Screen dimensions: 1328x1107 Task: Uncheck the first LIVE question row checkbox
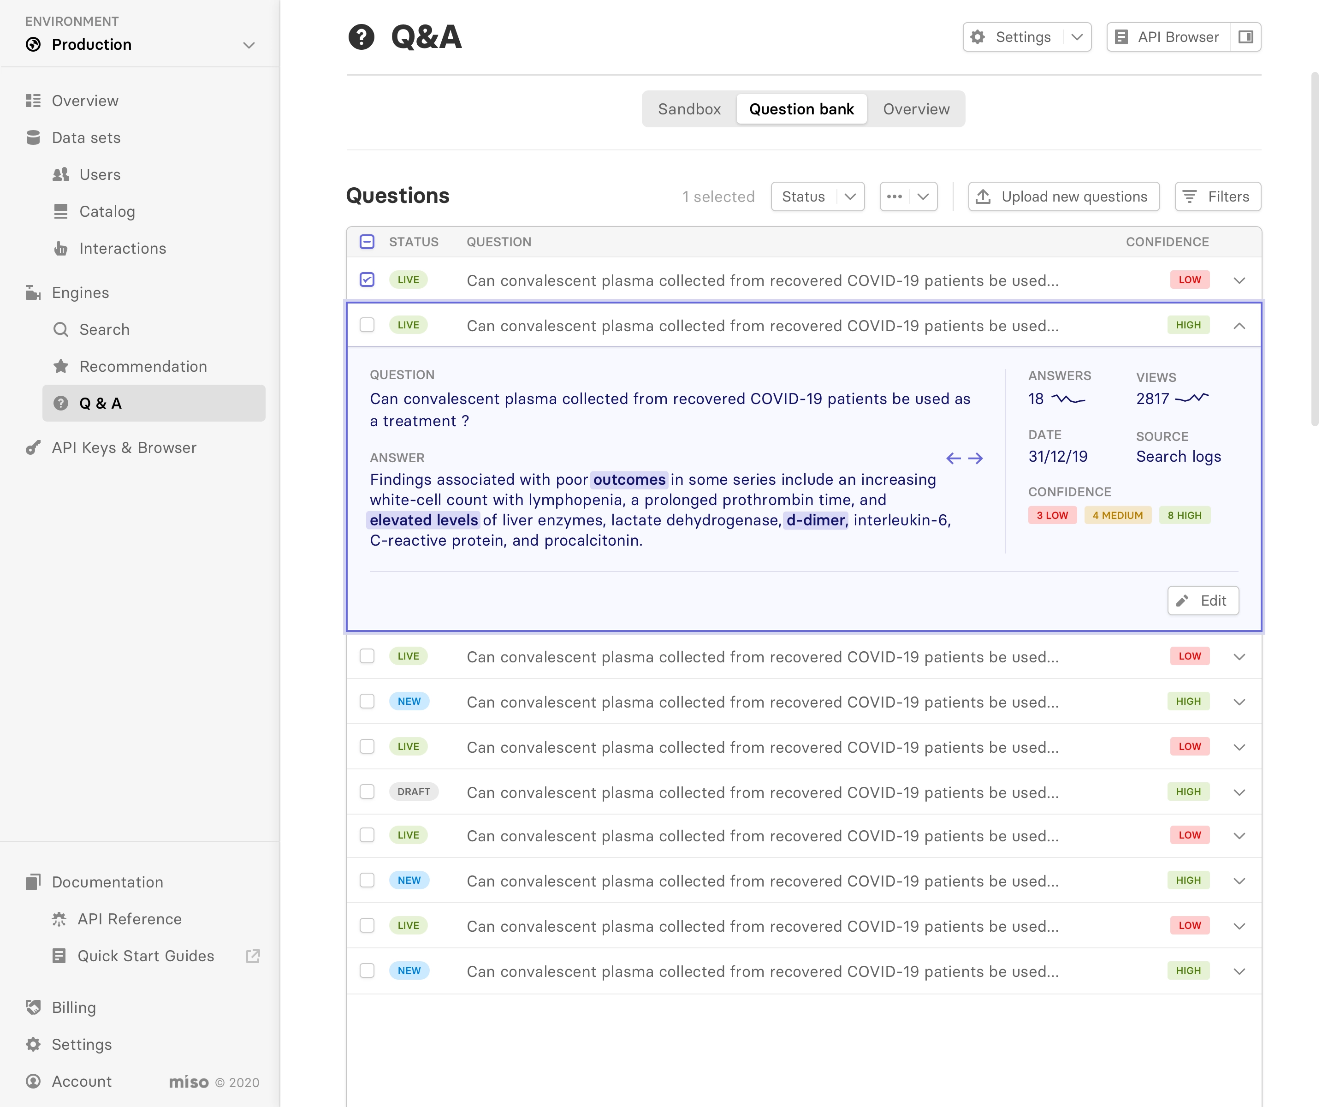click(x=367, y=280)
